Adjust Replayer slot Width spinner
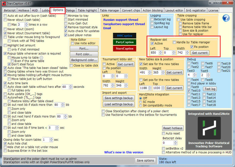 pos(187,53)
